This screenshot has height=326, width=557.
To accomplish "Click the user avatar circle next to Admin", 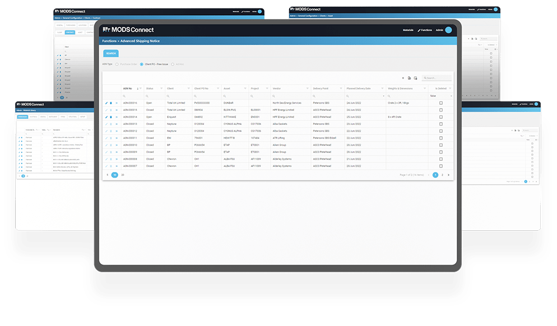I will (x=448, y=30).
